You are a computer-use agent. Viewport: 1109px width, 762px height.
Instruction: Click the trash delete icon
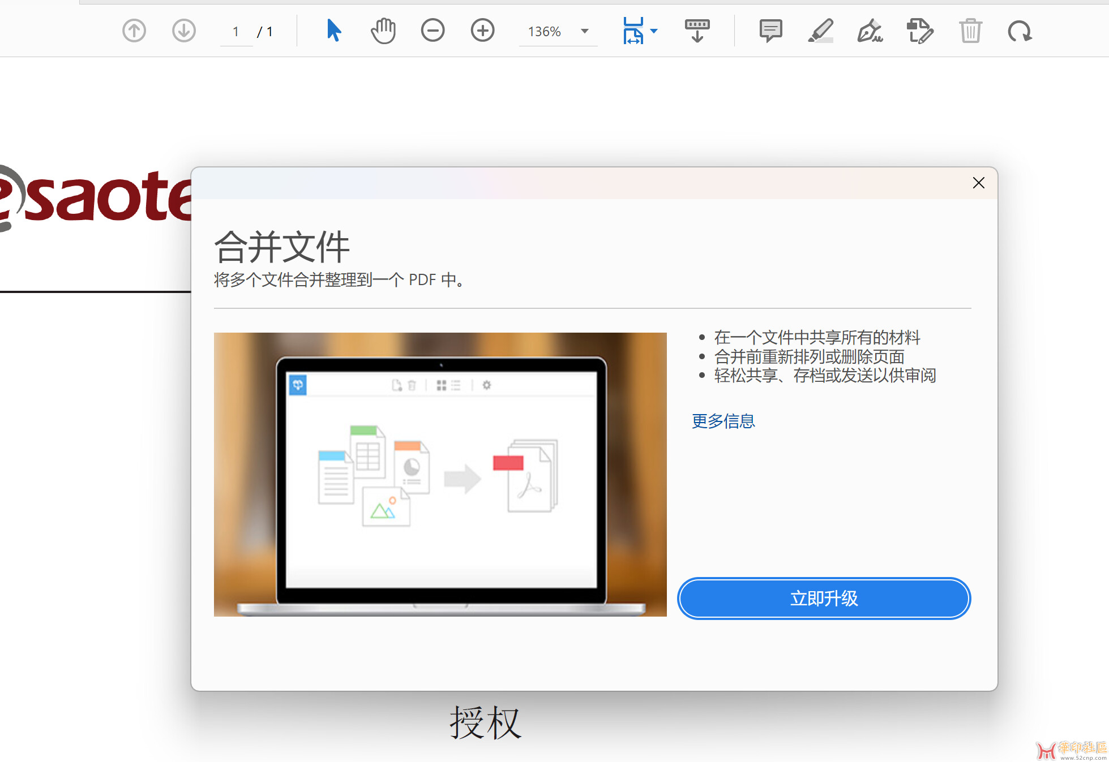tap(970, 31)
